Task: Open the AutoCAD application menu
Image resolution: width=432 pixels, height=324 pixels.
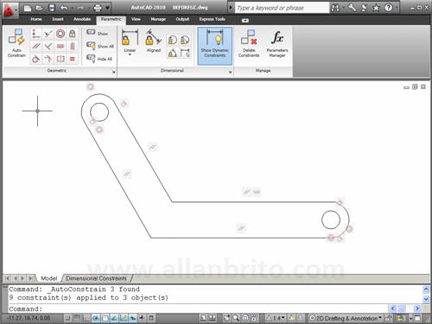Action: 10,10
